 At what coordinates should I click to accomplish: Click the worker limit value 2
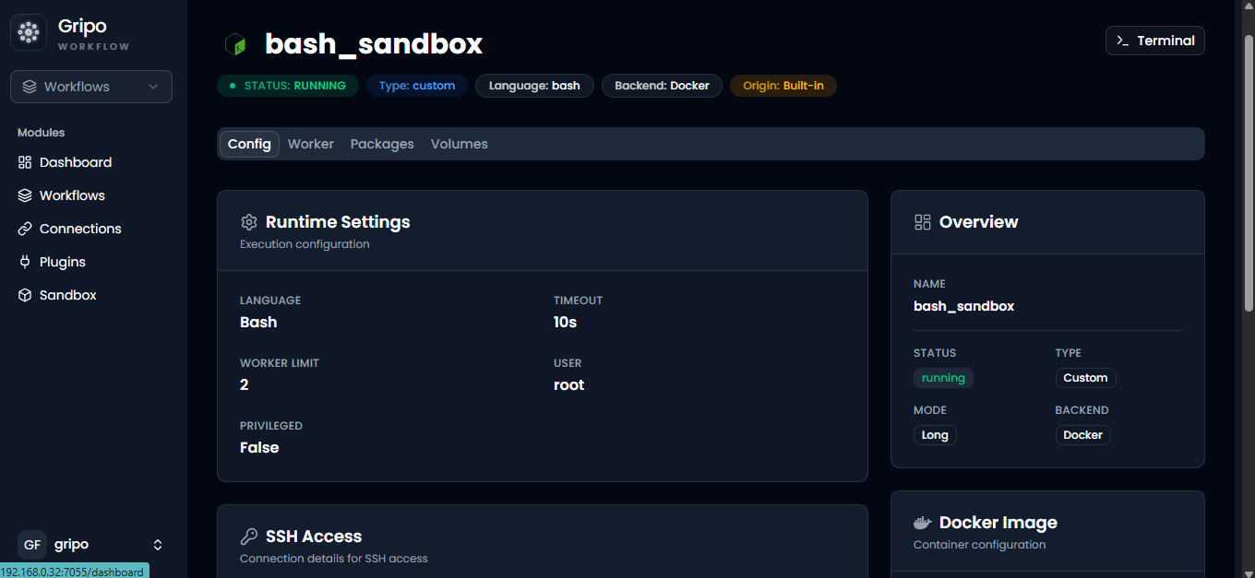[245, 385]
